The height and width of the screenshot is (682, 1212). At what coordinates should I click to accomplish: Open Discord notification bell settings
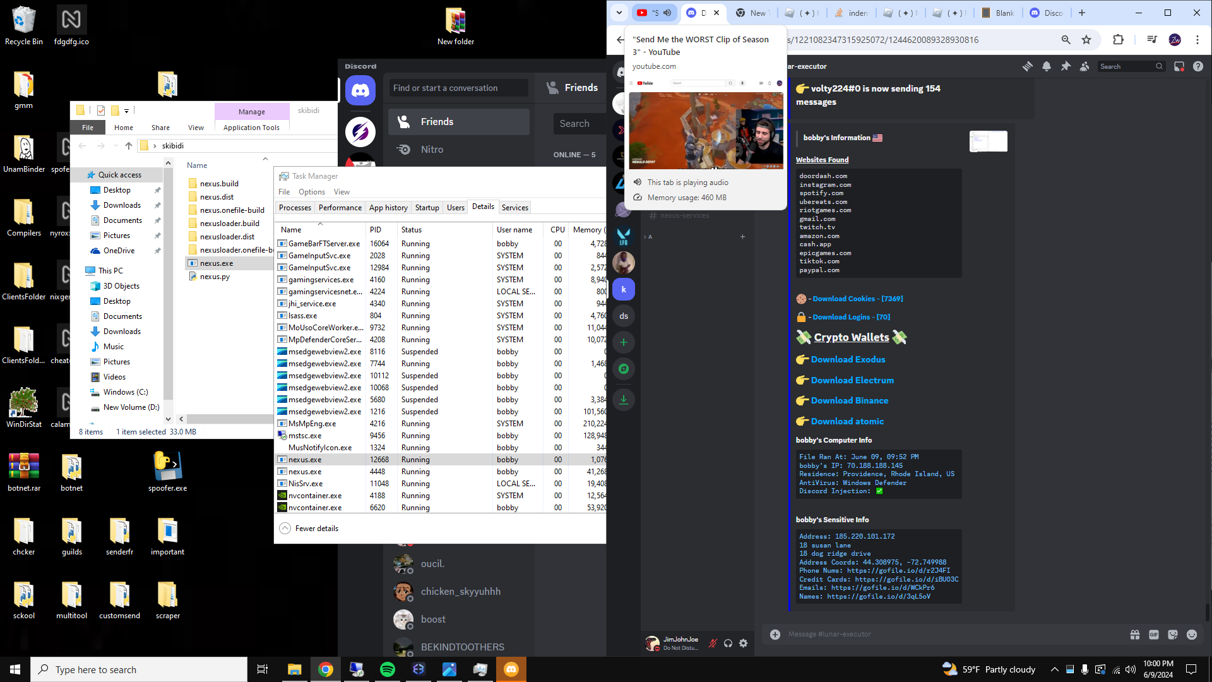pos(1047,66)
